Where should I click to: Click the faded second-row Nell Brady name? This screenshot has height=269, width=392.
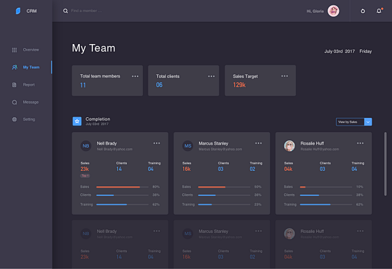point(107,232)
